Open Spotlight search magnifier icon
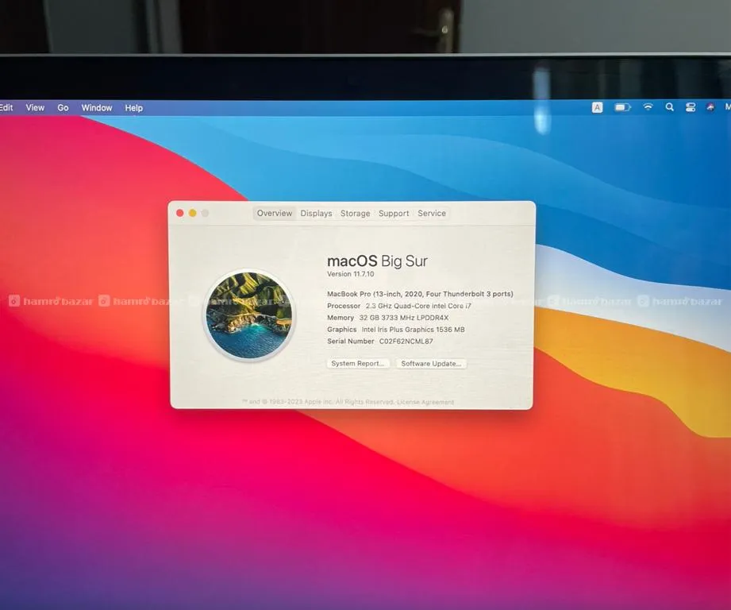This screenshot has width=731, height=610. (x=669, y=107)
